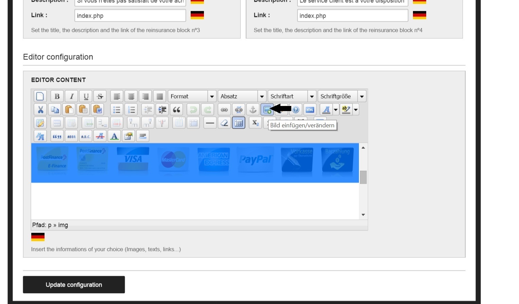Image resolution: width=519 pixels, height=304 pixels.
Task: Click the block n°4 Link input field
Action: click(353, 16)
